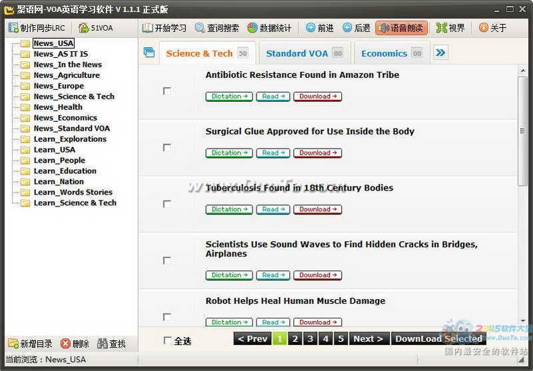The image size is (533, 371).
Task: Open the 51VOA home link
Action: click(95, 28)
